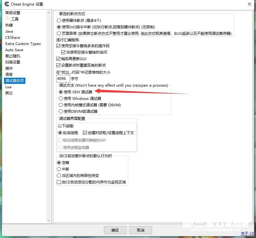Image resolution: width=256 pixels, height=238 pixels.
Task: Open Extra Custom Types settings page
Action: 23,44
